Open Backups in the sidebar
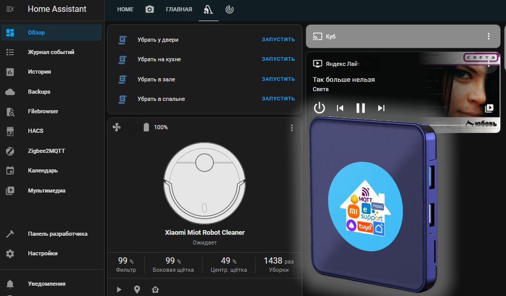This screenshot has height=296, width=506. coord(51,92)
